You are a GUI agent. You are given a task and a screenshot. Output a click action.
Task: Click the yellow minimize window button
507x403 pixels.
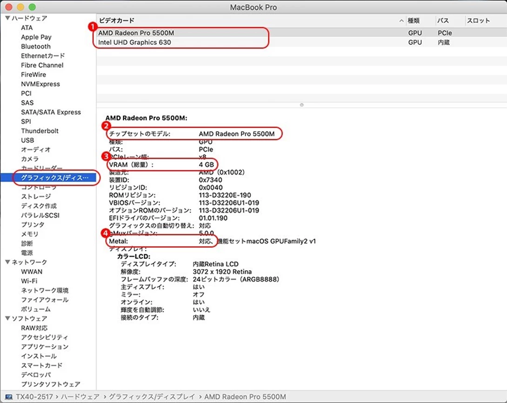[x=20, y=7]
